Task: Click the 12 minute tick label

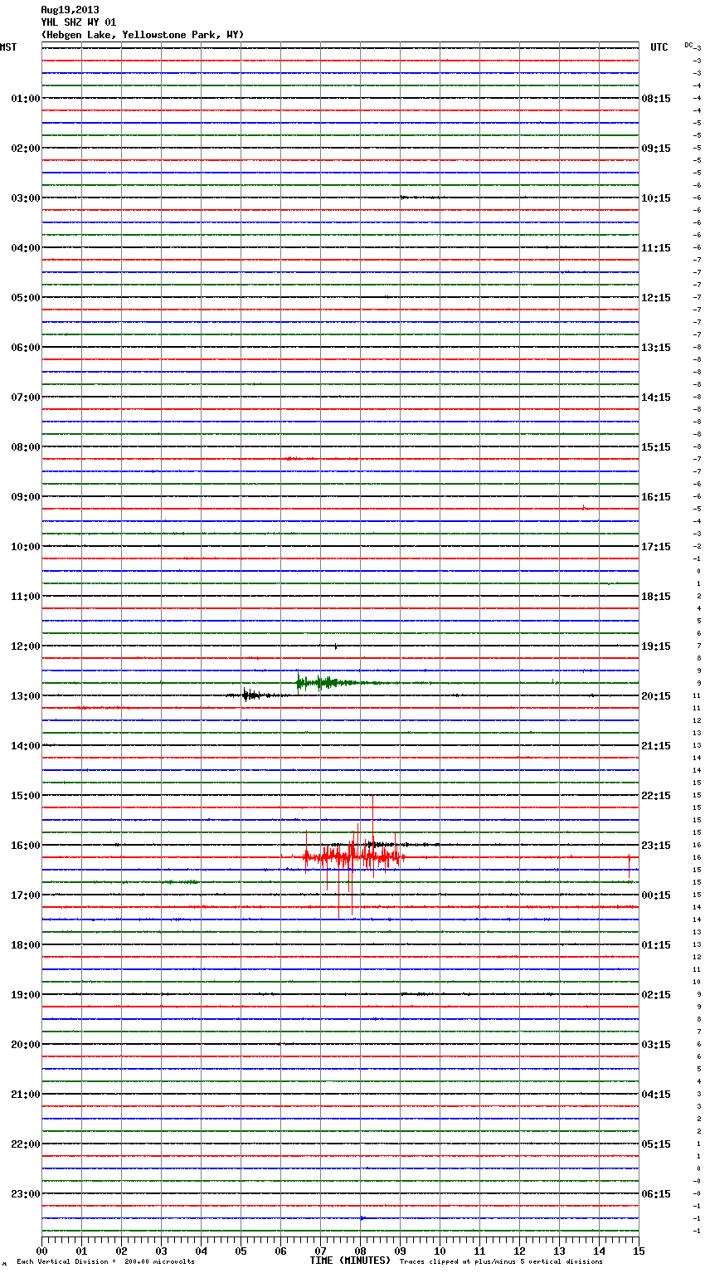Action: (x=520, y=1251)
